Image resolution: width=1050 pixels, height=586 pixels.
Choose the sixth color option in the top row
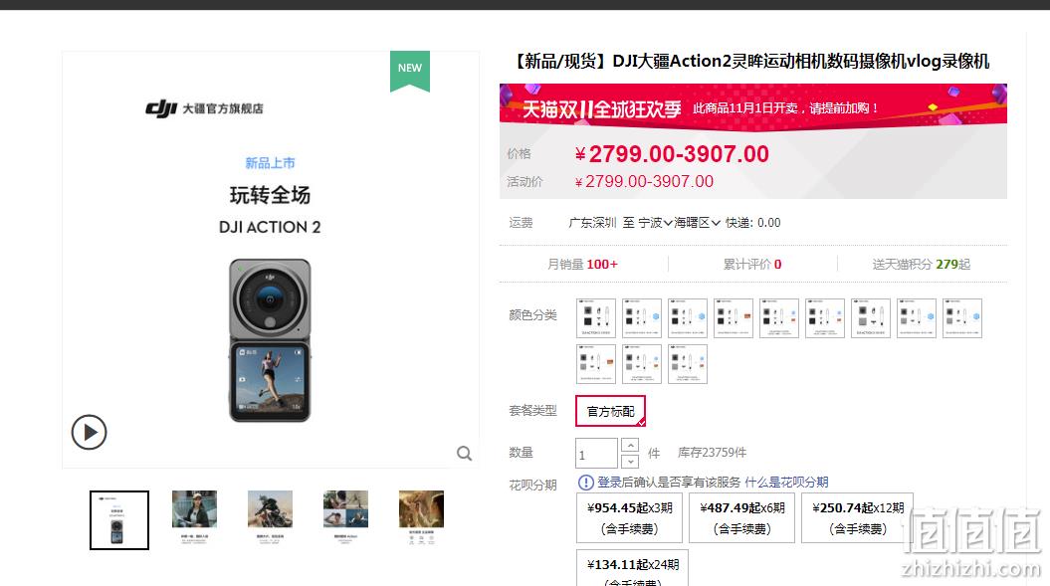(825, 318)
